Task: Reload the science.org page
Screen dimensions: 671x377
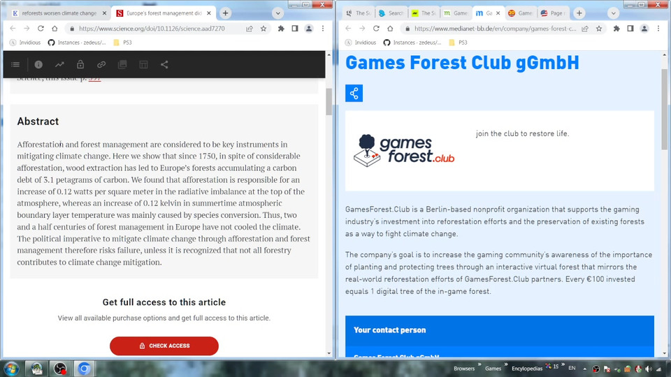Action: 41,29
